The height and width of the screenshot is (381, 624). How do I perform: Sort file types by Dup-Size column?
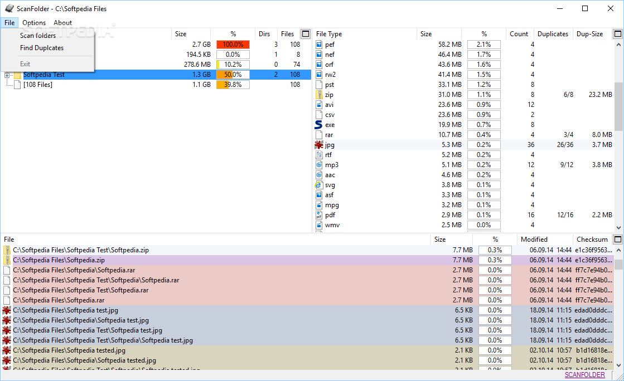(590, 34)
